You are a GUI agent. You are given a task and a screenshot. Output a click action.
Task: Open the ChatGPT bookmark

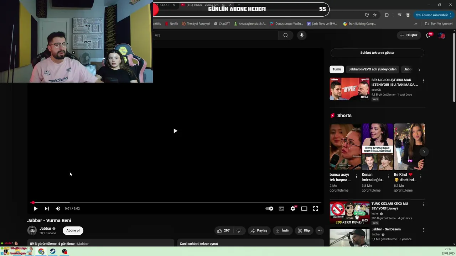click(222, 24)
